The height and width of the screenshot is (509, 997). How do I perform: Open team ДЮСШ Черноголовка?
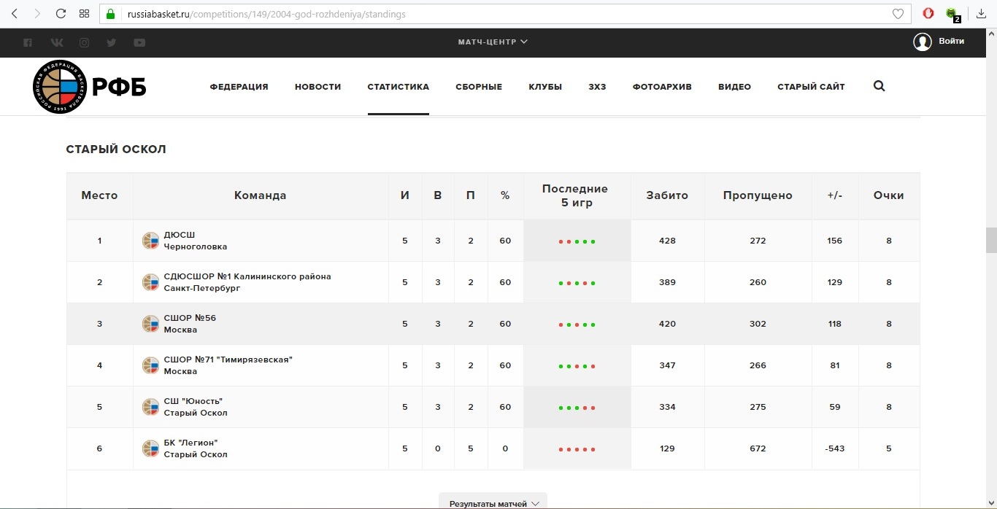196,241
